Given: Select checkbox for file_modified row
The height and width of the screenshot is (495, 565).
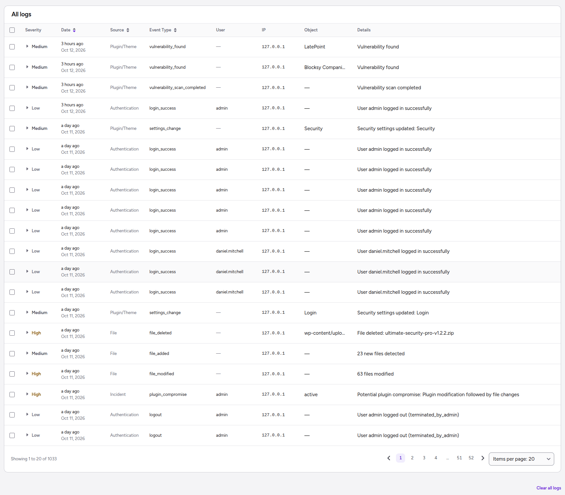Looking at the screenshot, I should pyautogui.click(x=12, y=374).
